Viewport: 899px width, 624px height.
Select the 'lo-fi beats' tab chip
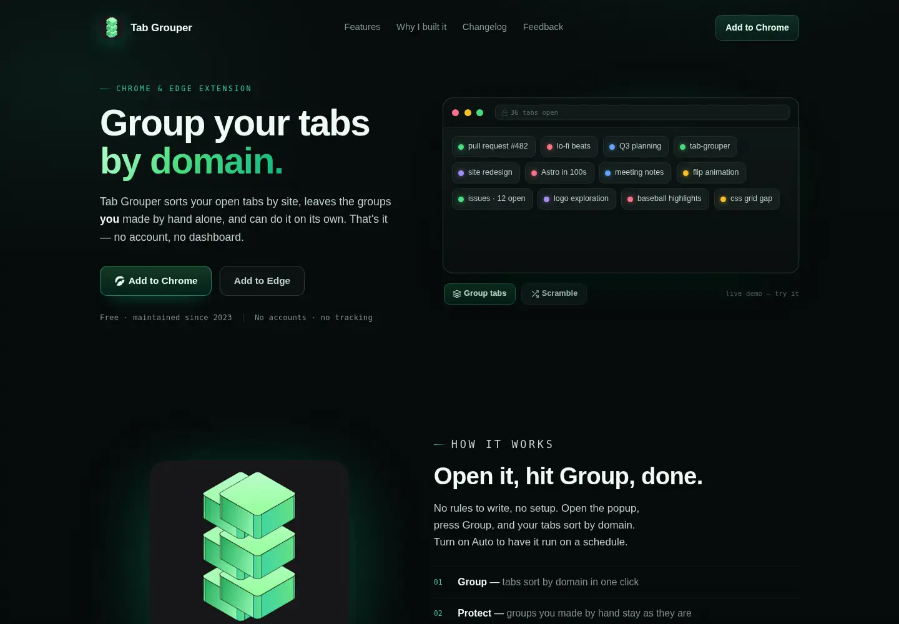[569, 147]
